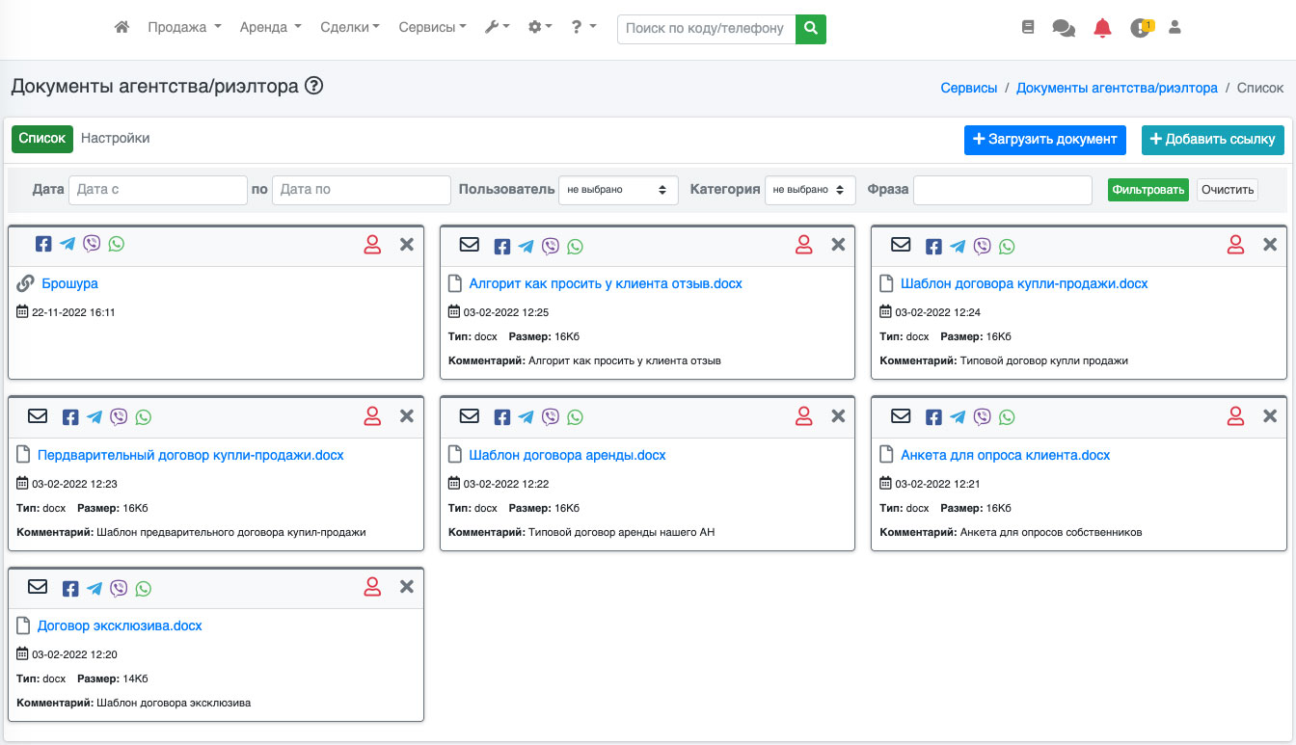This screenshot has width=1296, height=745.
Task: Share Договор эксклюзива.docx via WhatsApp icon
Action: coord(144,589)
